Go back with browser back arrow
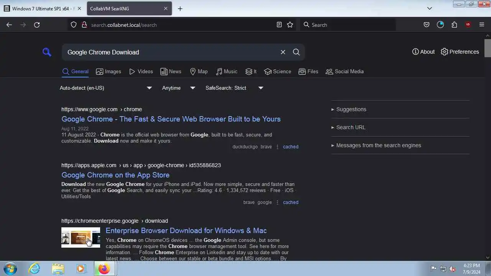491x276 pixels. [x=9, y=25]
